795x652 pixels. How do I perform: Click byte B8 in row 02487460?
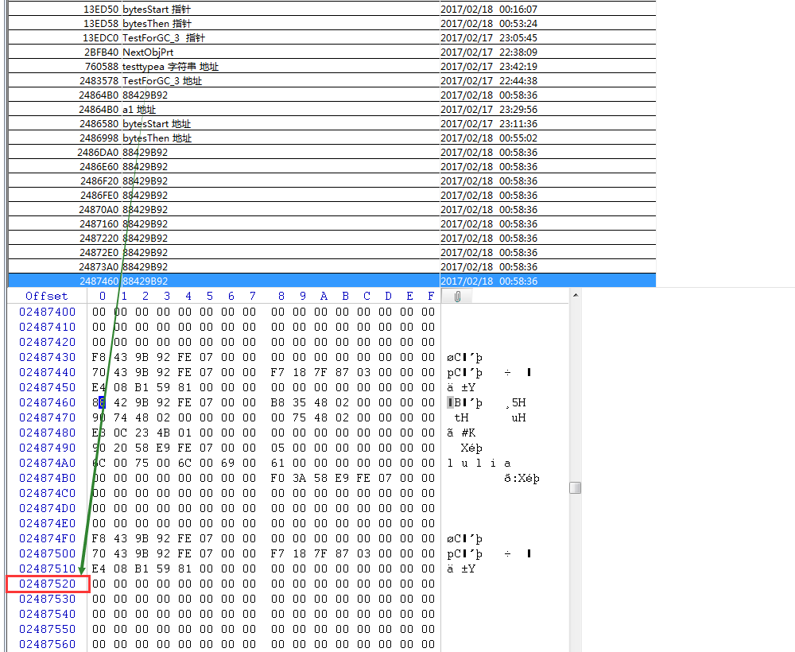coord(277,402)
